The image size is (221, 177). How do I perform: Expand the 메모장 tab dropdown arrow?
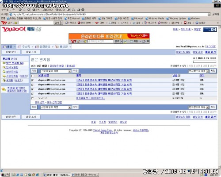coord(70,47)
